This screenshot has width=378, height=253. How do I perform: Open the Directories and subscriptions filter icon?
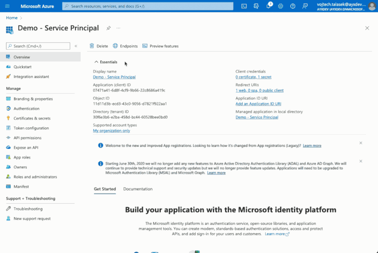(256, 6)
